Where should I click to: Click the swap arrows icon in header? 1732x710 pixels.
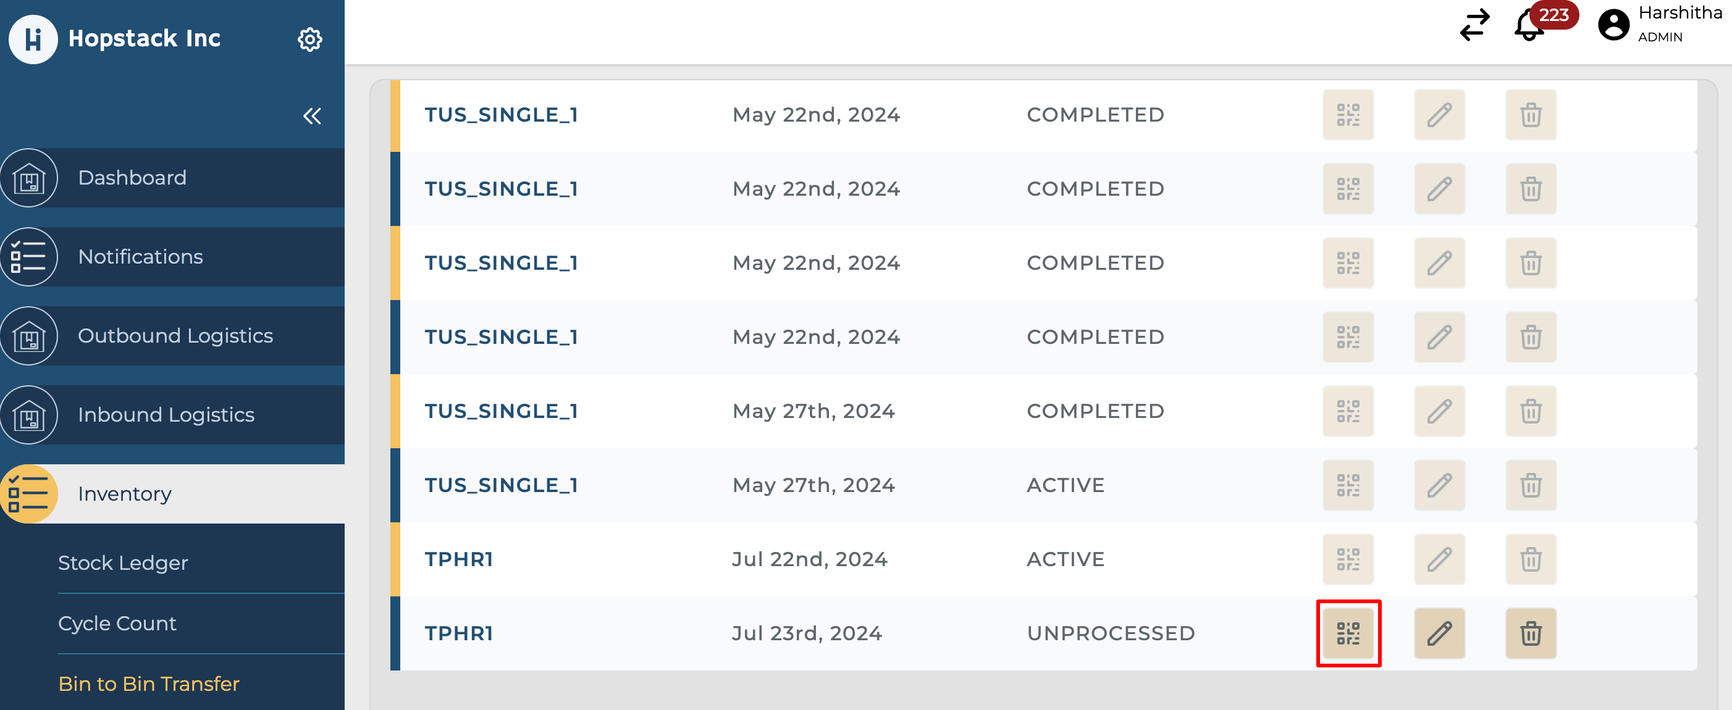pos(1474,25)
